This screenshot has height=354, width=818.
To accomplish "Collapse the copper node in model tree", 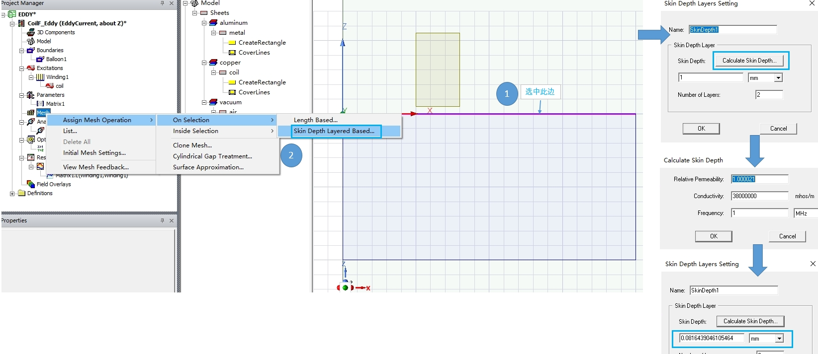I will click(204, 63).
